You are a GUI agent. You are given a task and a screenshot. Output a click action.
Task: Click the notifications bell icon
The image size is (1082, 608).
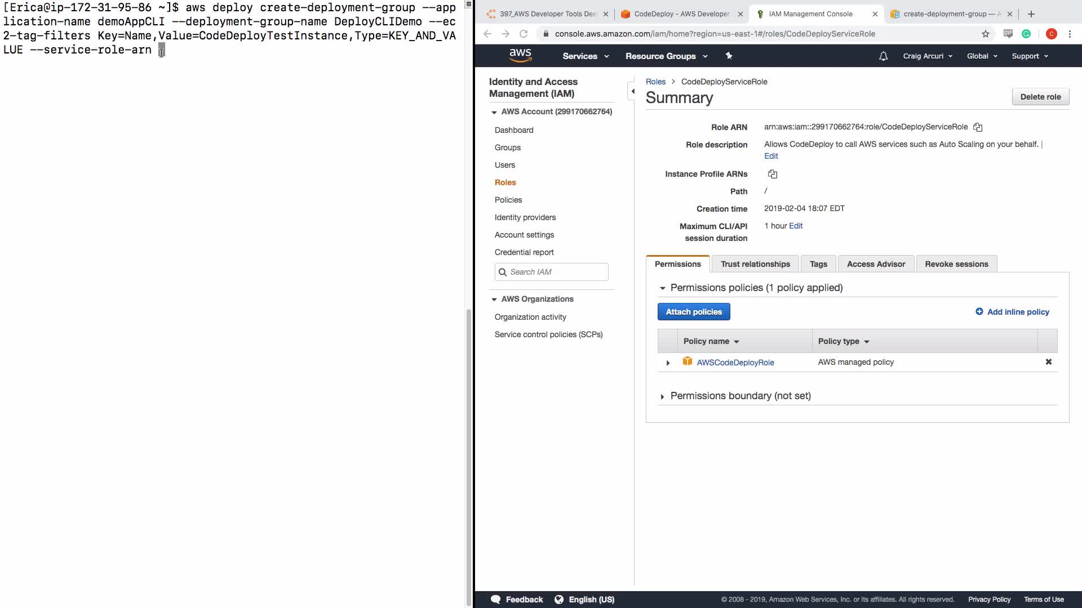(883, 56)
